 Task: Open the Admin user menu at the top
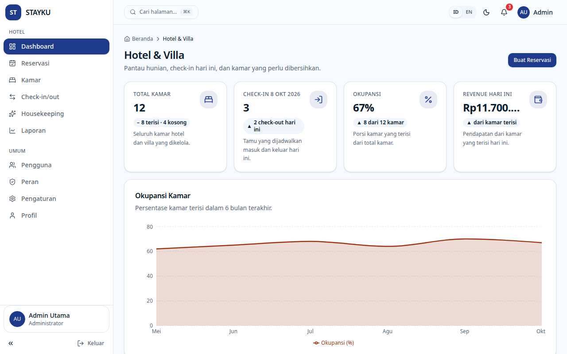point(535,12)
